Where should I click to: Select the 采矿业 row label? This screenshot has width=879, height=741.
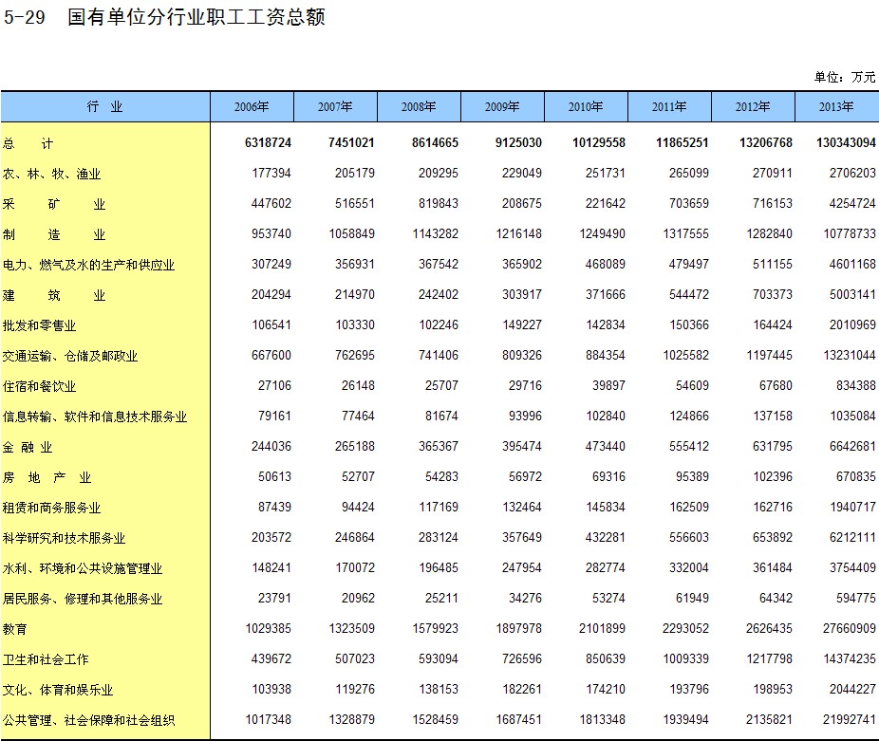(54, 204)
